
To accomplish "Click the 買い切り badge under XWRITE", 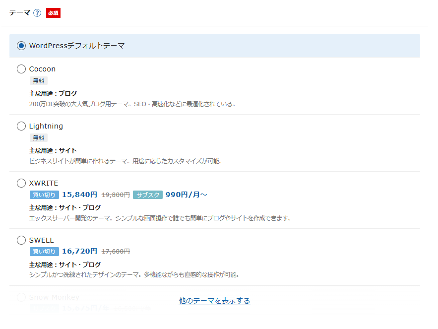I will tap(44, 195).
